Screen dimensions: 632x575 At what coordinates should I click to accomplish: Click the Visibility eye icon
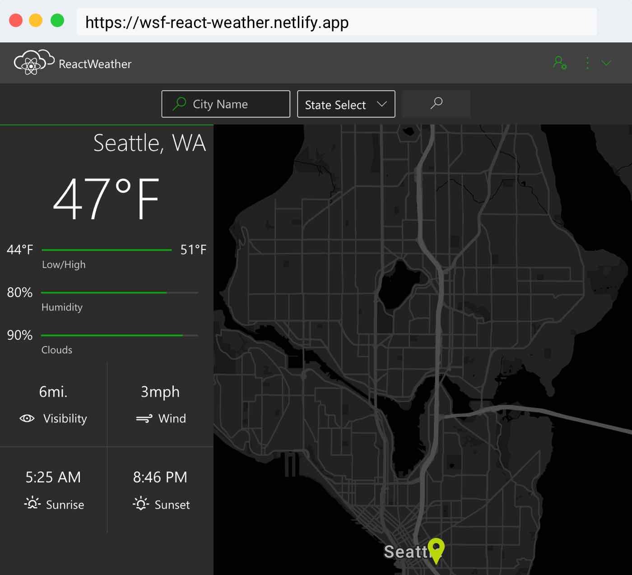click(x=27, y=418)
